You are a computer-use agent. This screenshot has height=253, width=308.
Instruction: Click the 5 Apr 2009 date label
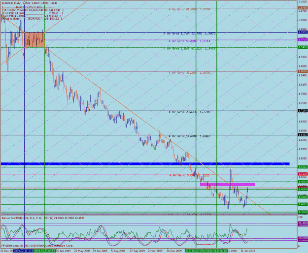point(63,251)
